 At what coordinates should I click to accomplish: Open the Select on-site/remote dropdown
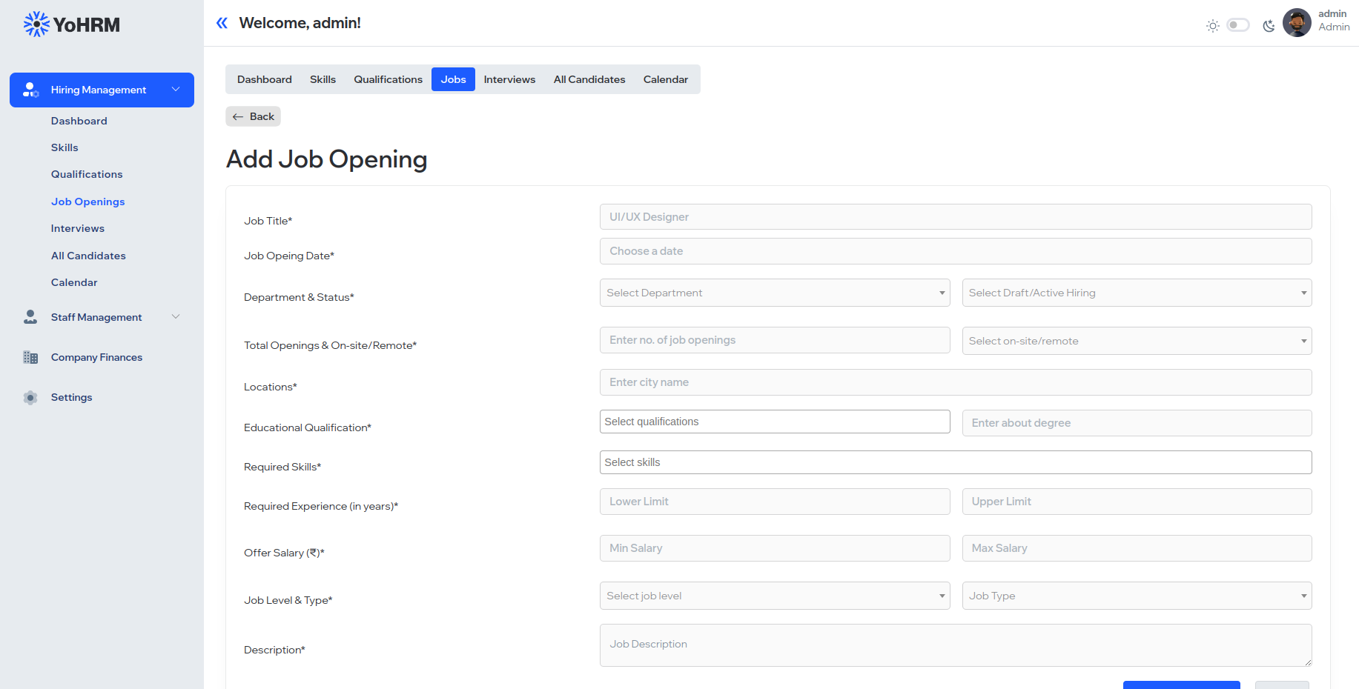click(x=1136, y=341)
